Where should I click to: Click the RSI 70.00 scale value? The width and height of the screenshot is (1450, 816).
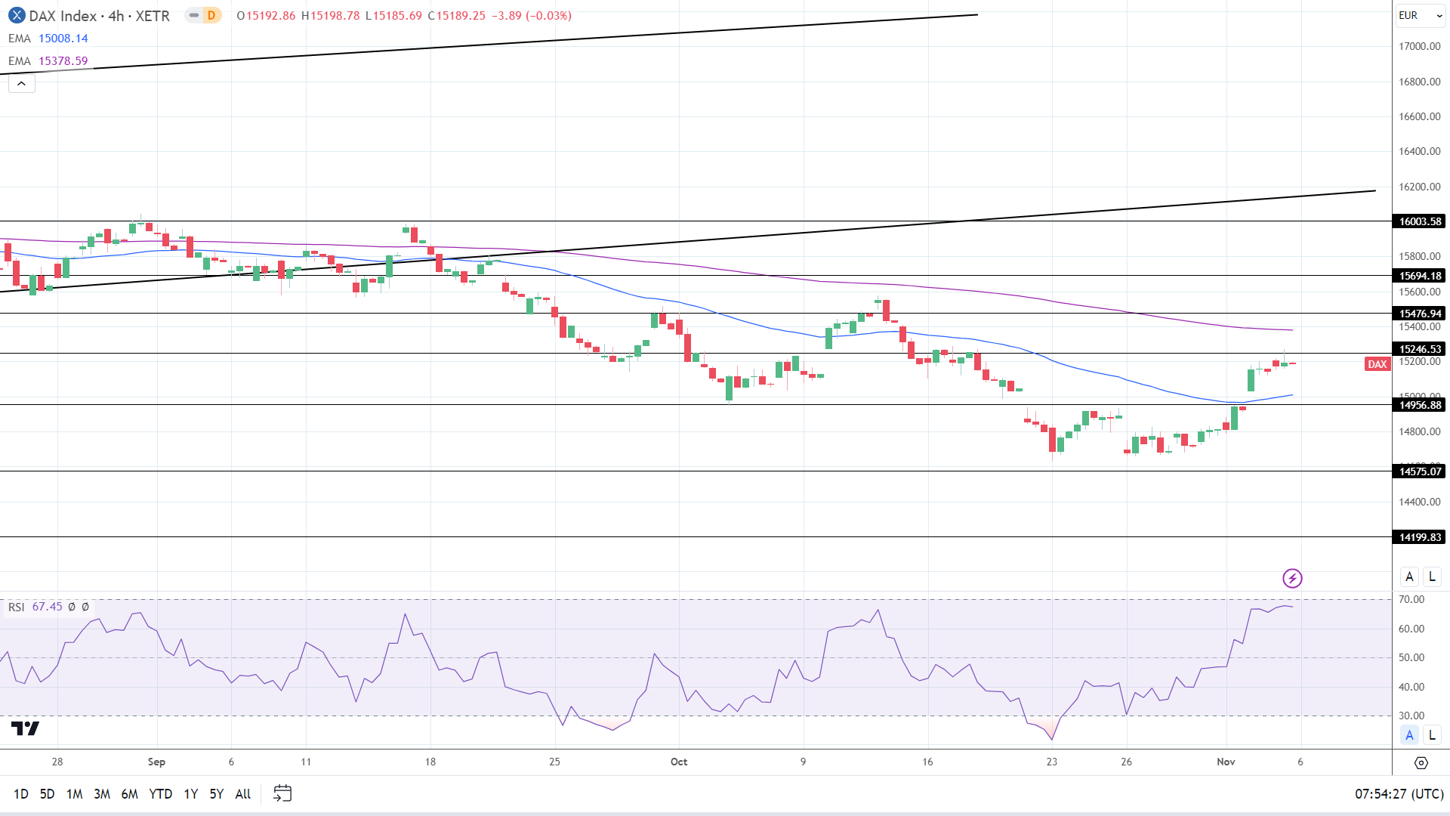[1411, 599]
